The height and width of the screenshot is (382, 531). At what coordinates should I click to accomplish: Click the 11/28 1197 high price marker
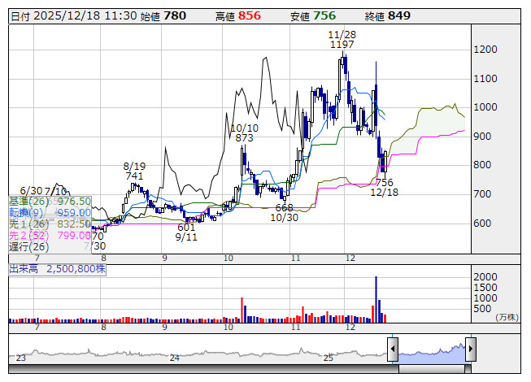click(342, 39)
